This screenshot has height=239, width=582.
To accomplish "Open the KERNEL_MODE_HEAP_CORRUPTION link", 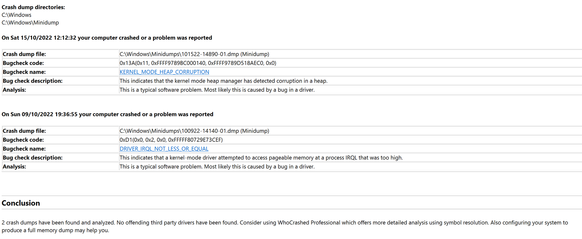I will (164, 72).
